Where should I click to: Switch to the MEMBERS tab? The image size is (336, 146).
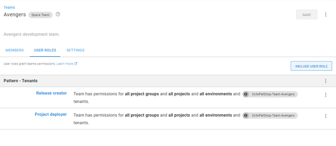[x=14, y=50]
